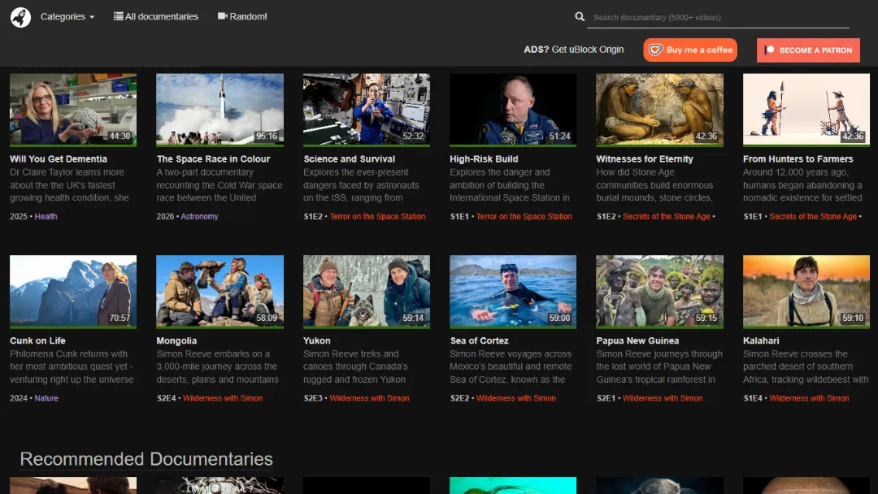Open Science and Survival thumbnail
The image size is (878, 494).
367,110
